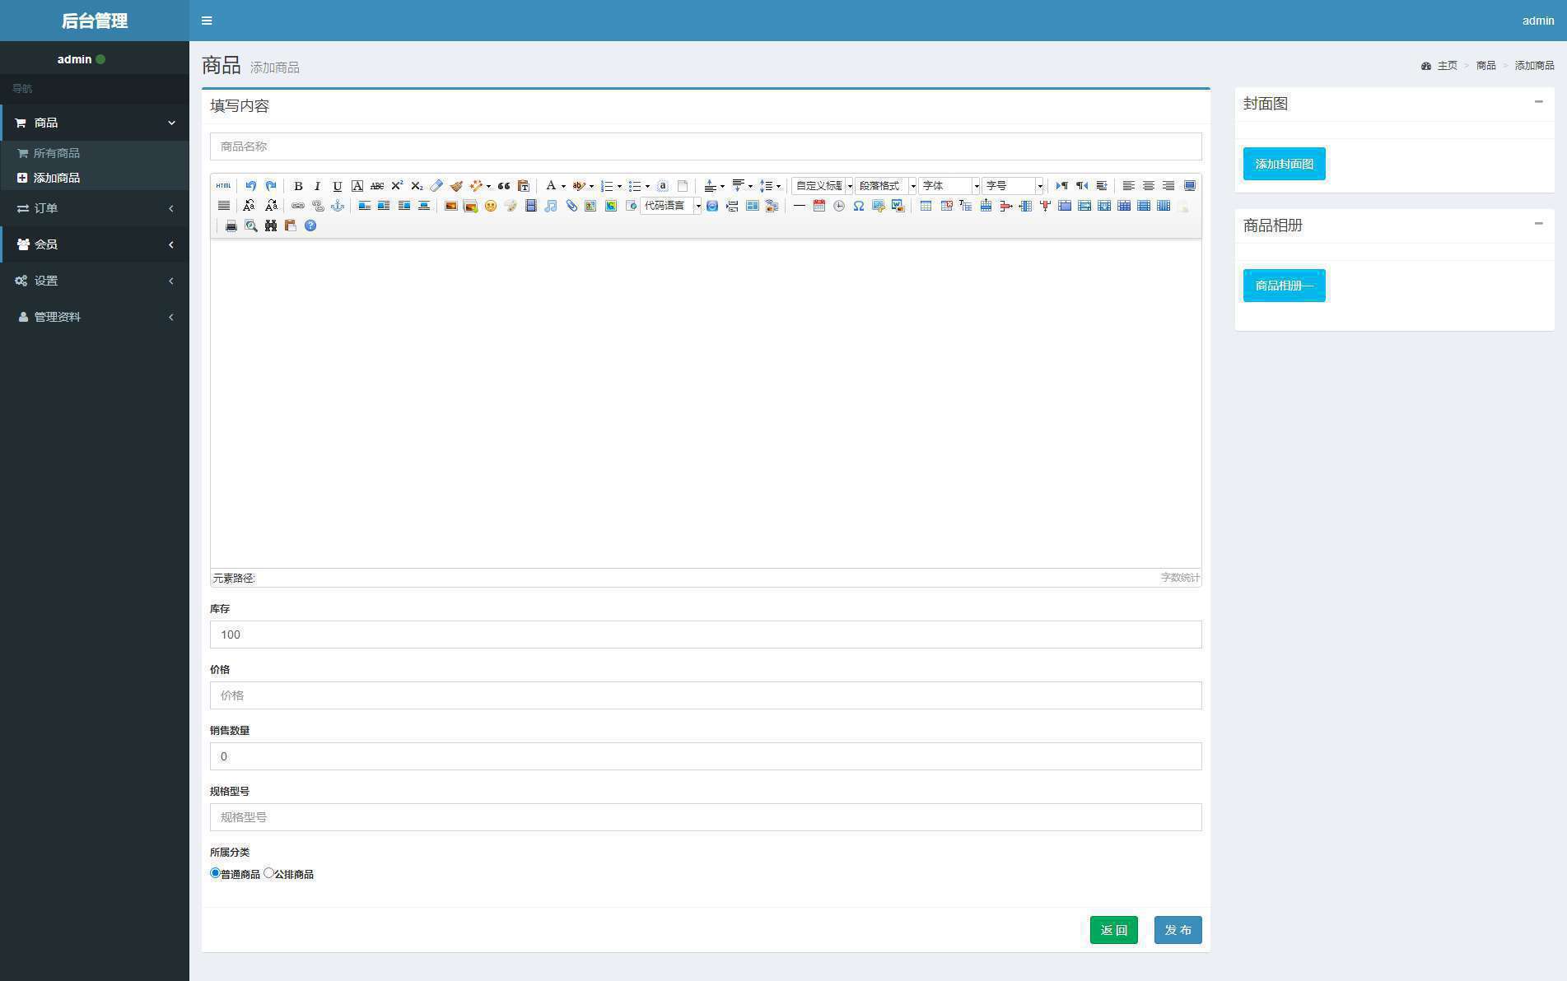The height and width of the screenshot is (981, 1567).
Task: Insert a hyperlink with the chain icon
Action: pos(298,206)
